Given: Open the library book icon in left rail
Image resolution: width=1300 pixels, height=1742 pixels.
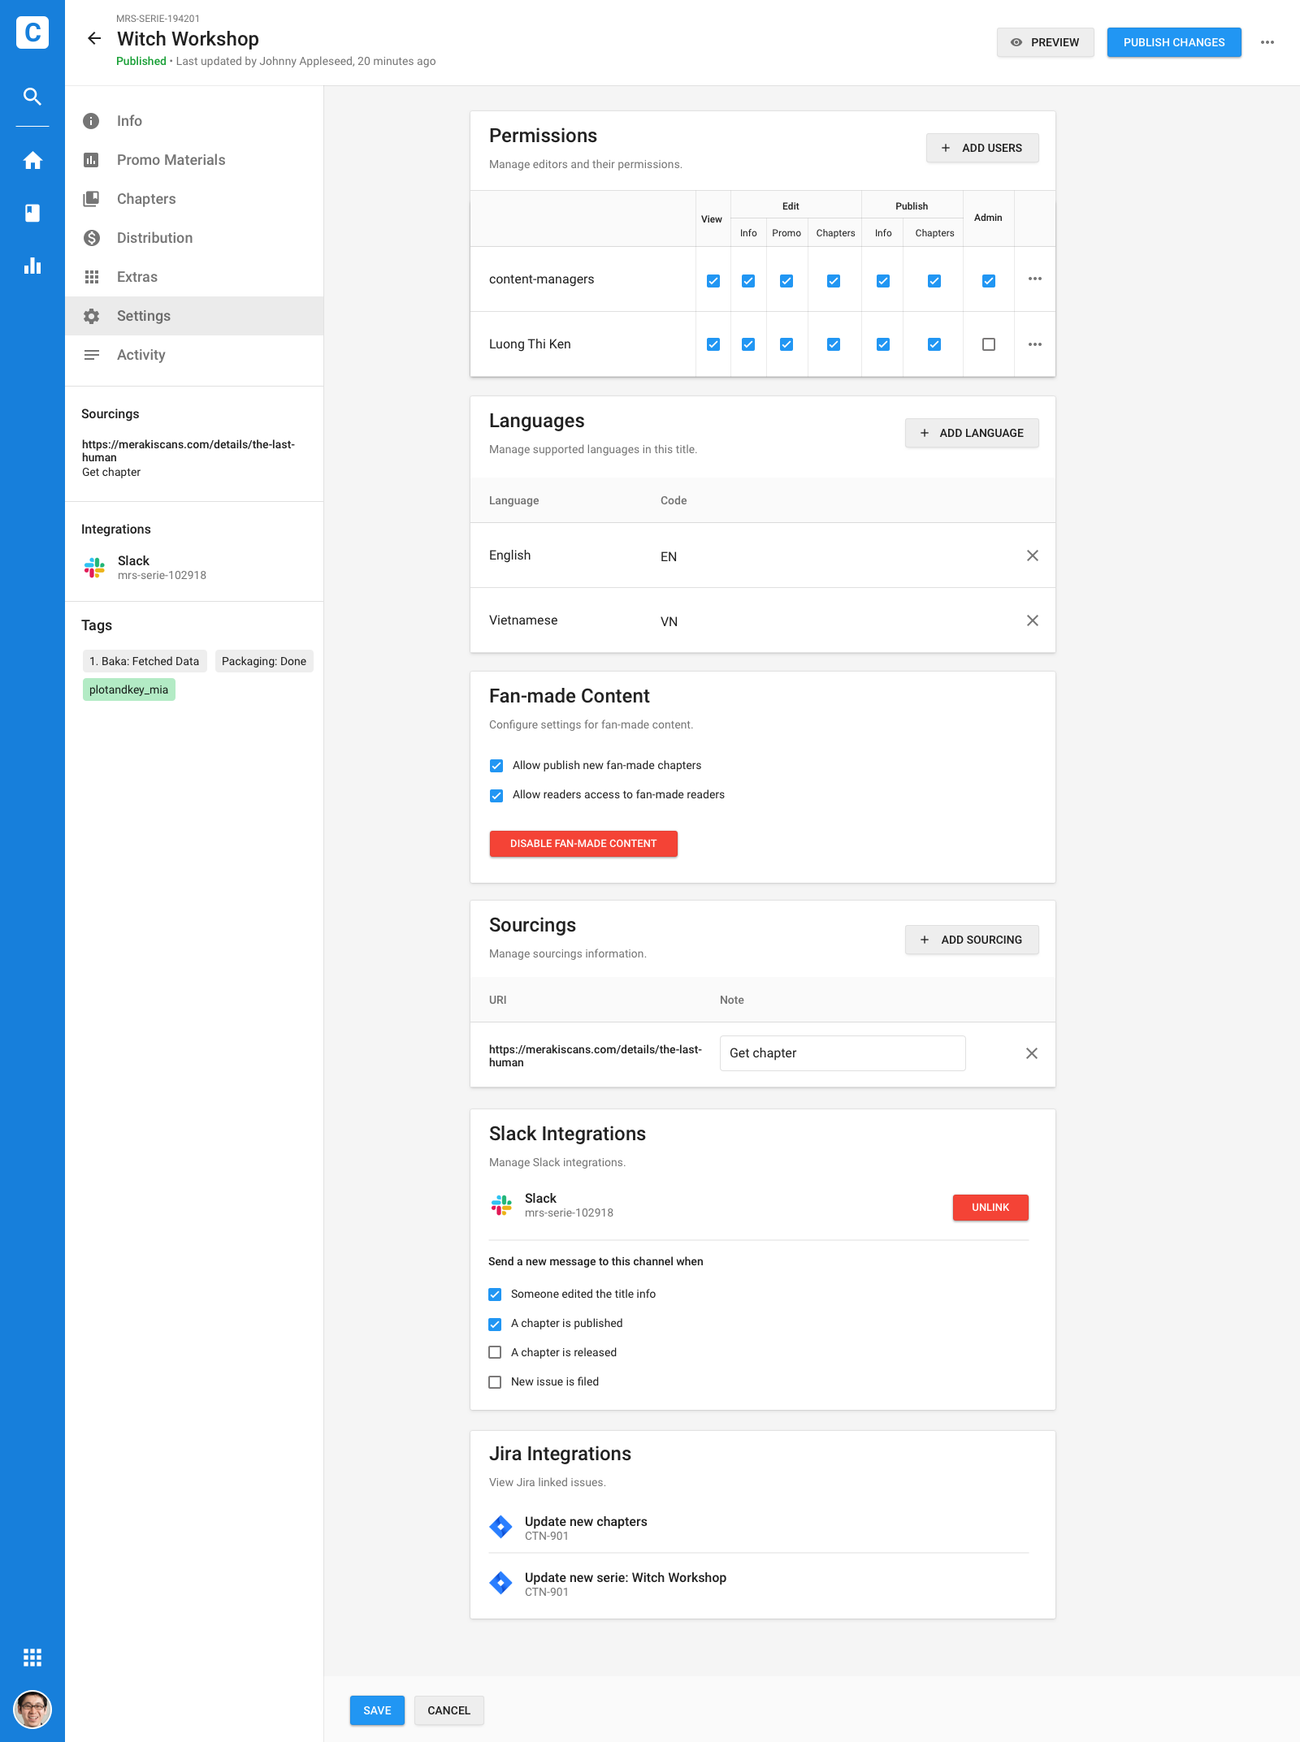Looking at the screenshot, I should click(32, 213).
